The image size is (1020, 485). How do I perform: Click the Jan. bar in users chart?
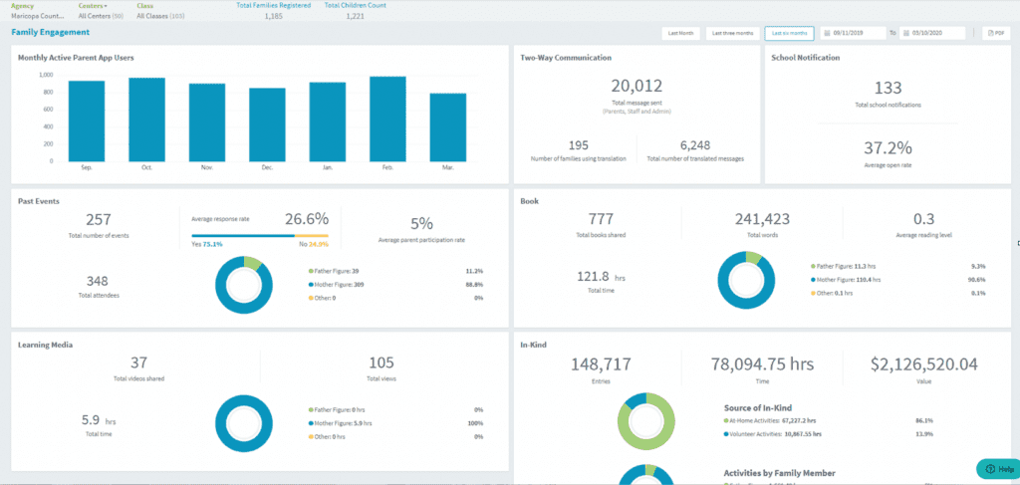[327, 121]
